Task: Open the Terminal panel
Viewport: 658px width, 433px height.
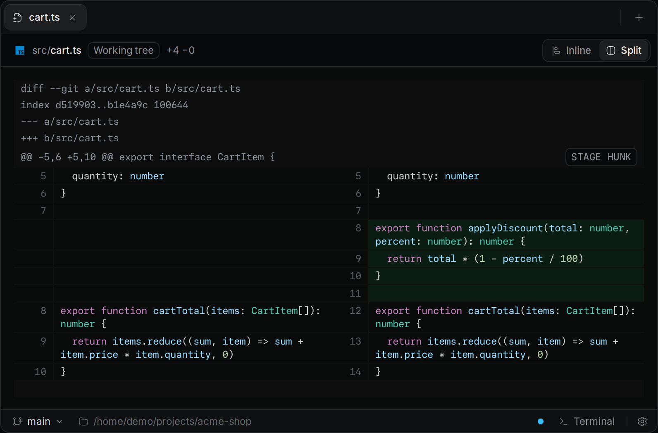Action: tap(587, 421)
